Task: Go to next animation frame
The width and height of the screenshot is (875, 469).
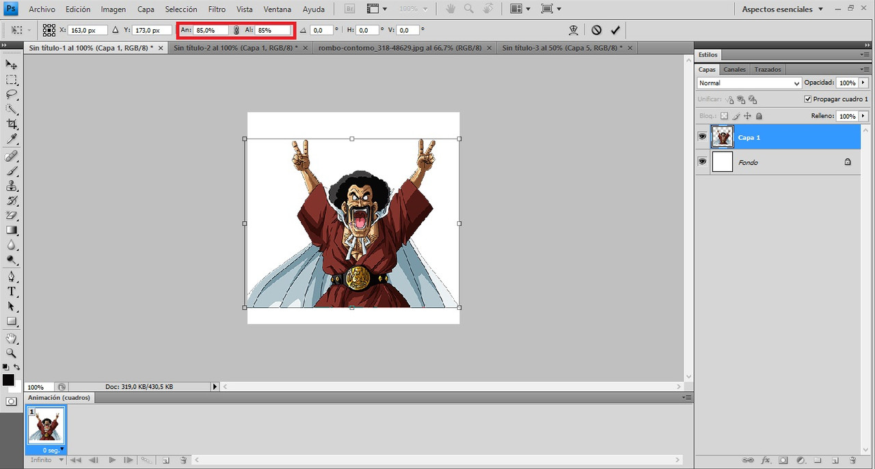Action: click(x=129, y=460)
